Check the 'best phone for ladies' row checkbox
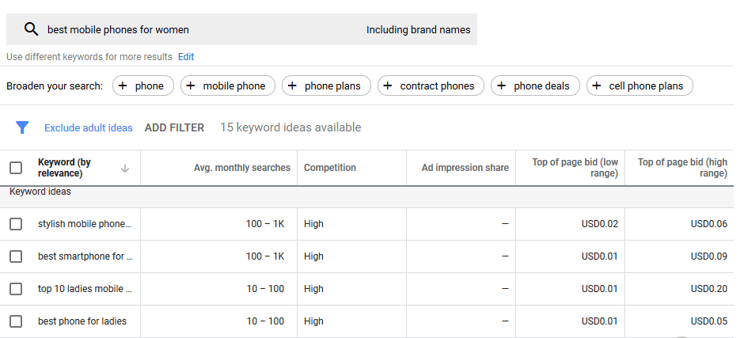 [16, 321]
